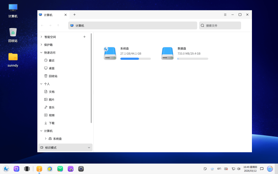Click the 系统盘 usage progress bar

[x=135, y=59]
